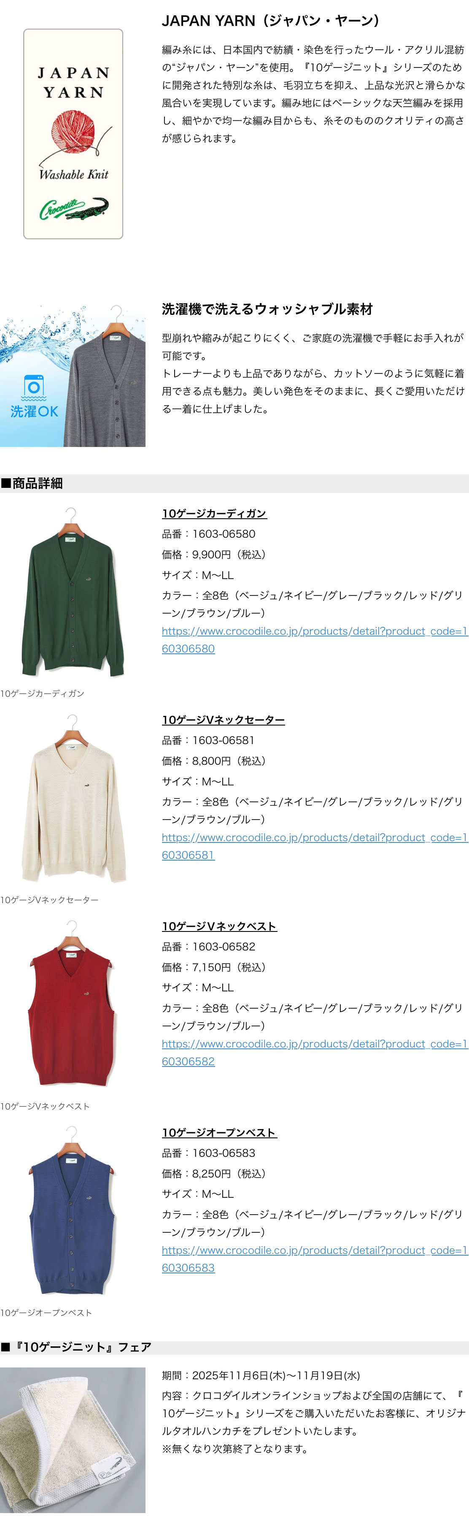Click the Japan Yarn Washable Knit tag image

73,134
